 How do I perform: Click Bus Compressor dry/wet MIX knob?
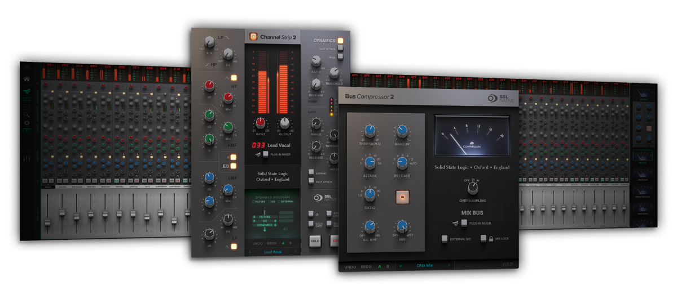[x=402, y=227]
